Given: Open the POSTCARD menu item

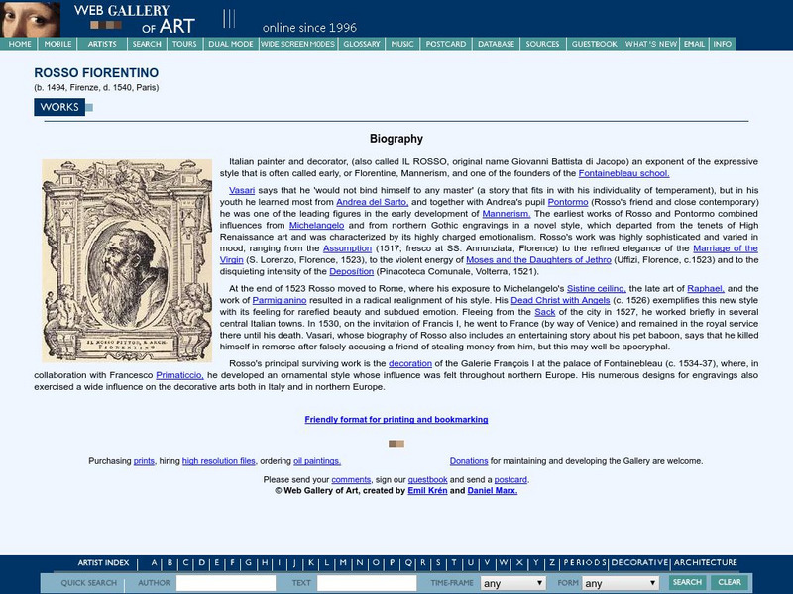Looking at the screenshot, I should [444, 44].
